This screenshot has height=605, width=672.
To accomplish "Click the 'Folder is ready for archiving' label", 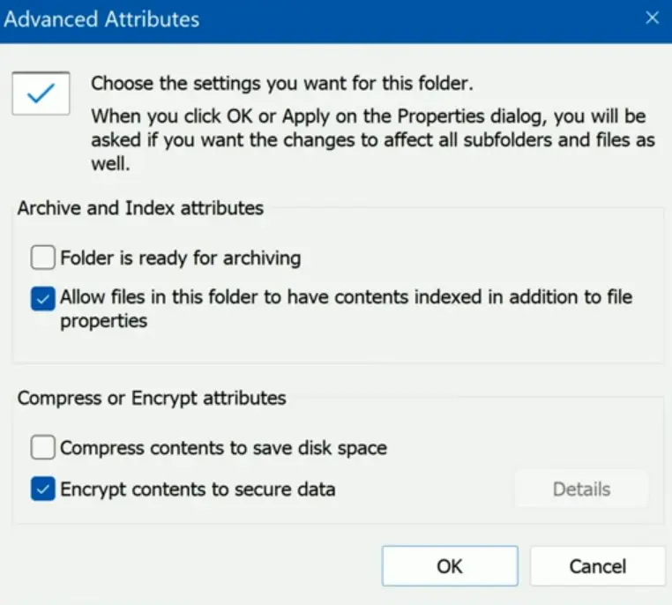I will [x=181, y=258].
